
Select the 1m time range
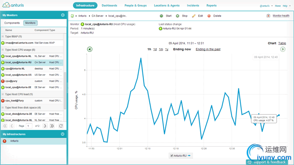click(x=161, y=49)
